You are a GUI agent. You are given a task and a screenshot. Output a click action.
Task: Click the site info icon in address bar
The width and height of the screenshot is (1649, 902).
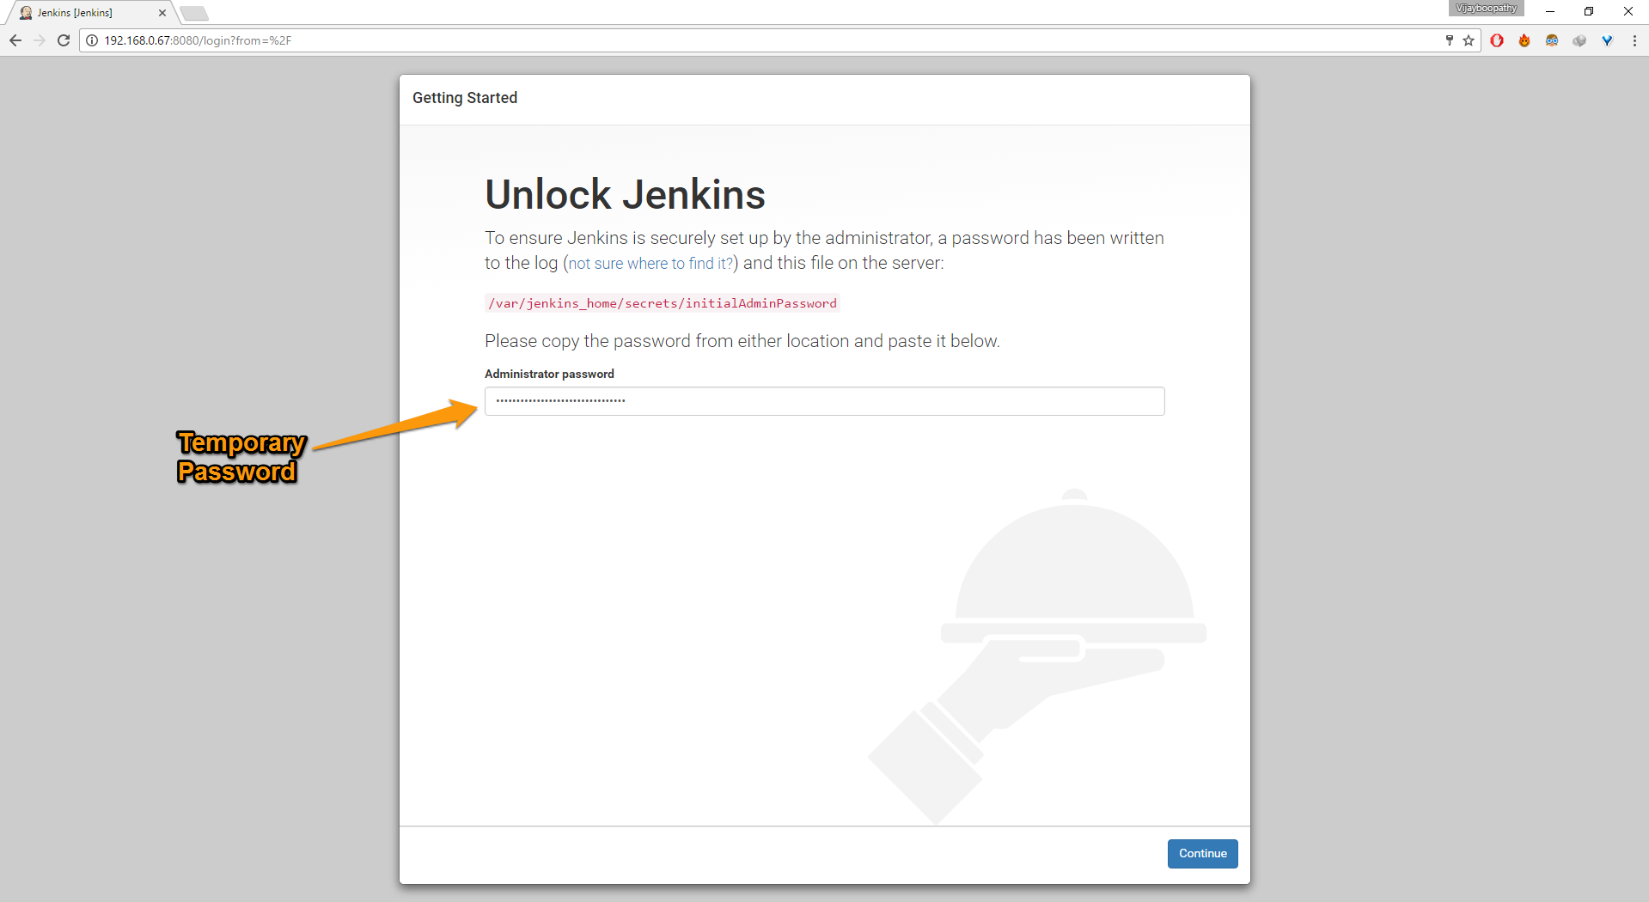click(92, 40)
